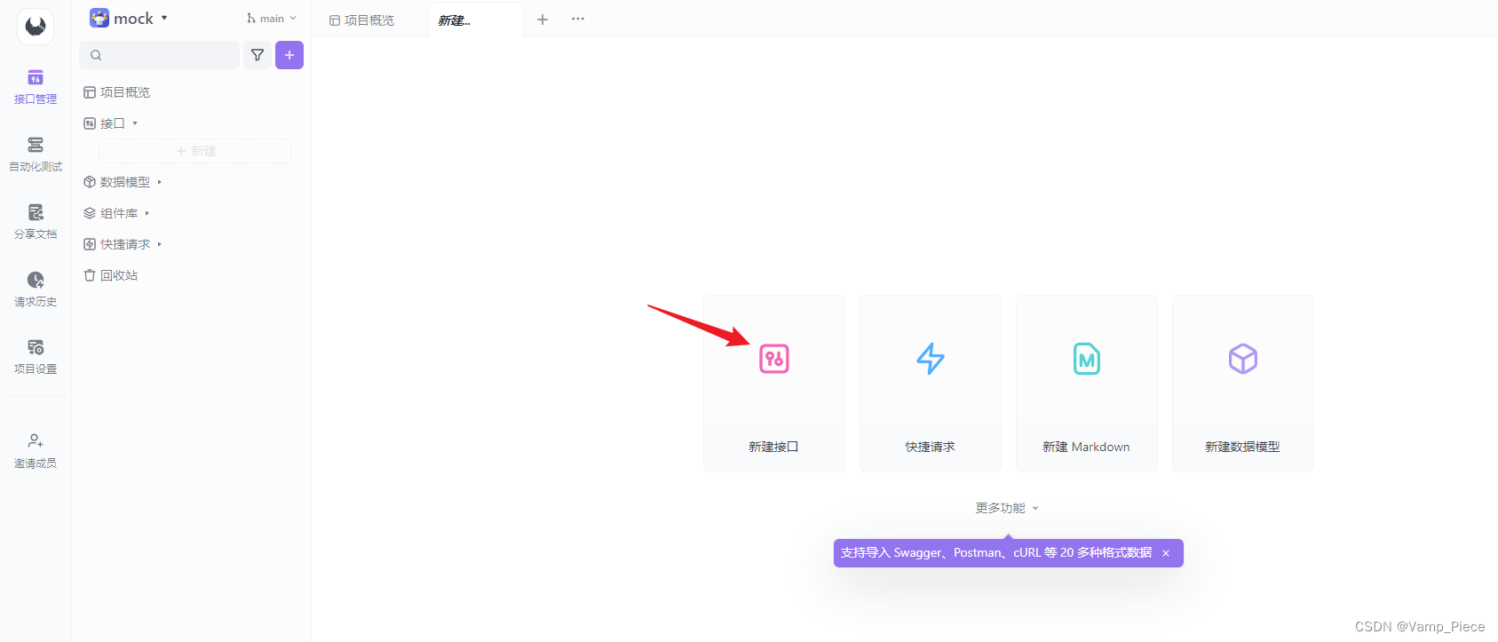The height and width of the screenshot is (642, 1498).
Task: Open the mock project name dropdown
Action: coord(140,19)
